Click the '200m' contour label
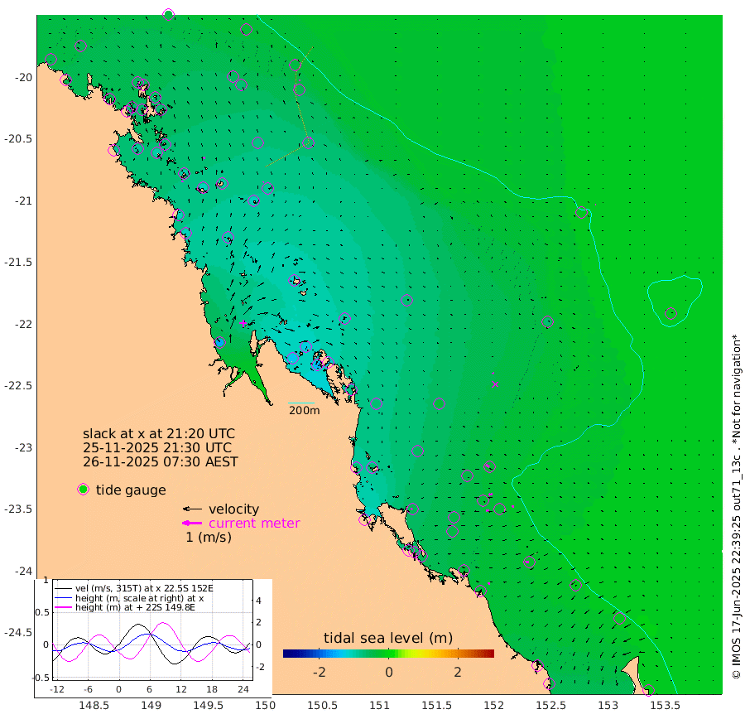The image size is (745, 724). pyautogui.click(x=305, y=410)
